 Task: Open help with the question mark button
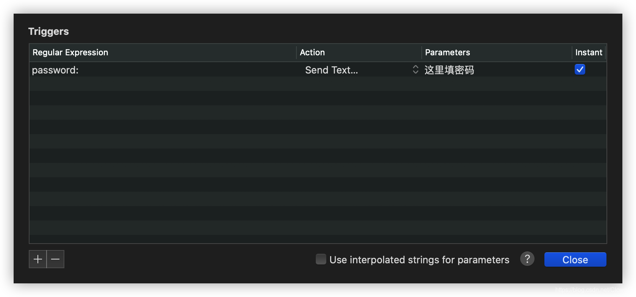[x=527, y=259]
